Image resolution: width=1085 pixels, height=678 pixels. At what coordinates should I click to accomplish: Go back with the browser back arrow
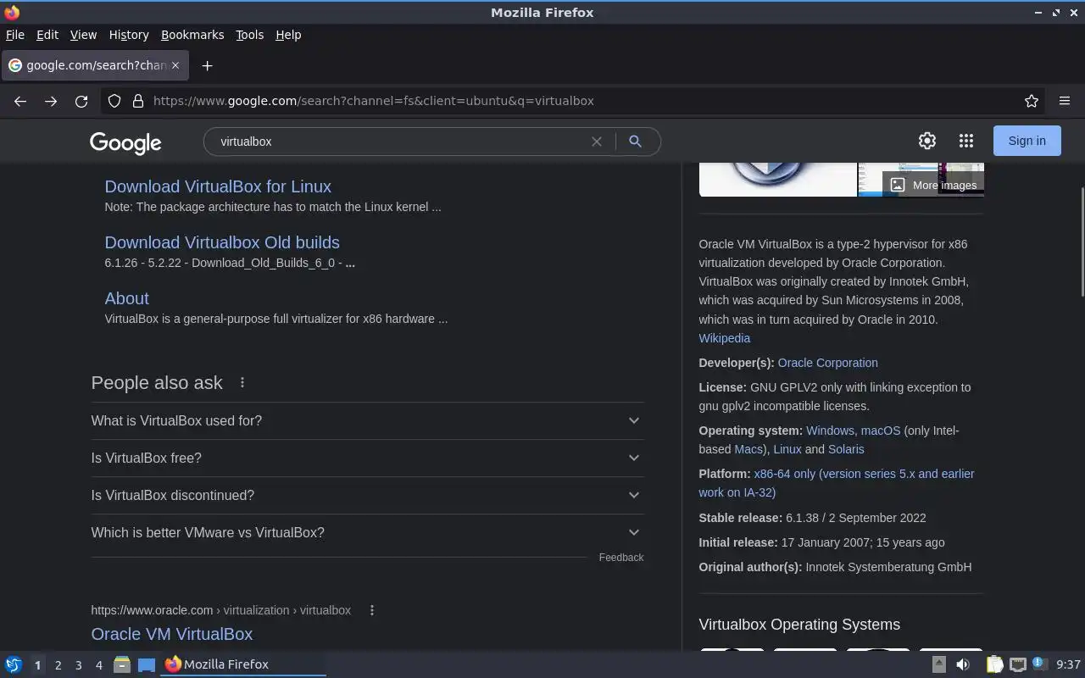tap(20, 101)
